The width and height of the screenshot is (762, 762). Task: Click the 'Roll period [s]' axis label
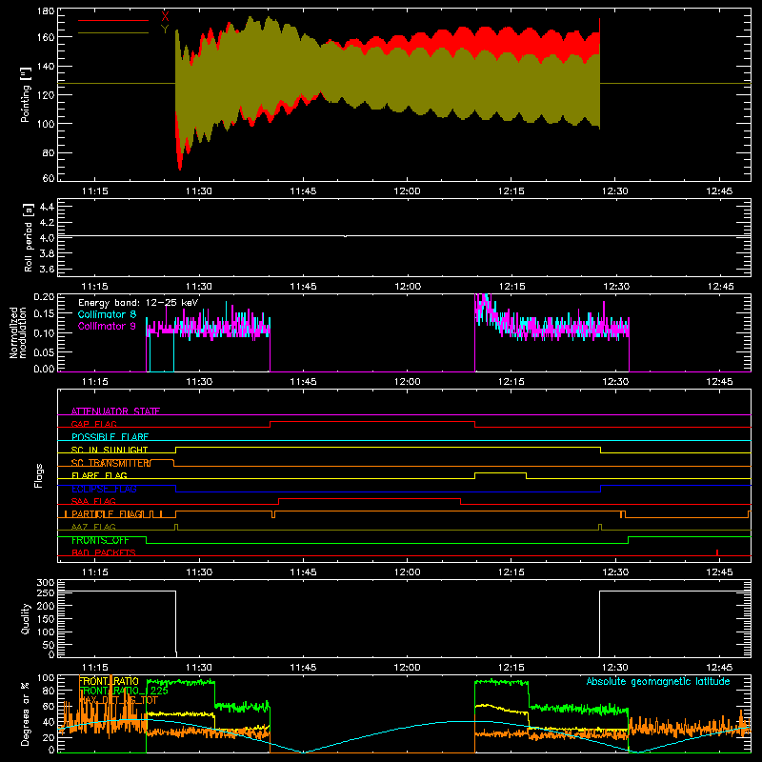(28, 237)
